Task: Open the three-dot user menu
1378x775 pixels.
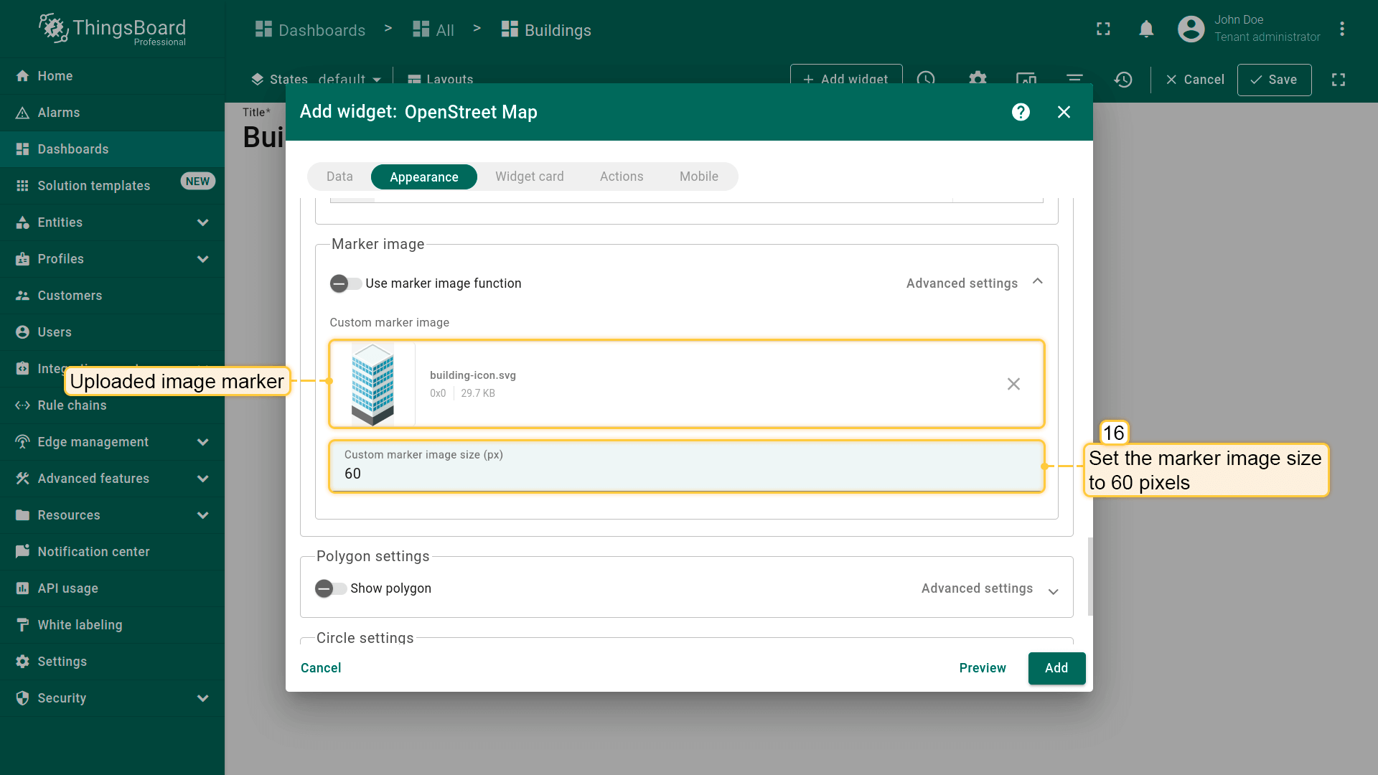Action: [1341, 29]
